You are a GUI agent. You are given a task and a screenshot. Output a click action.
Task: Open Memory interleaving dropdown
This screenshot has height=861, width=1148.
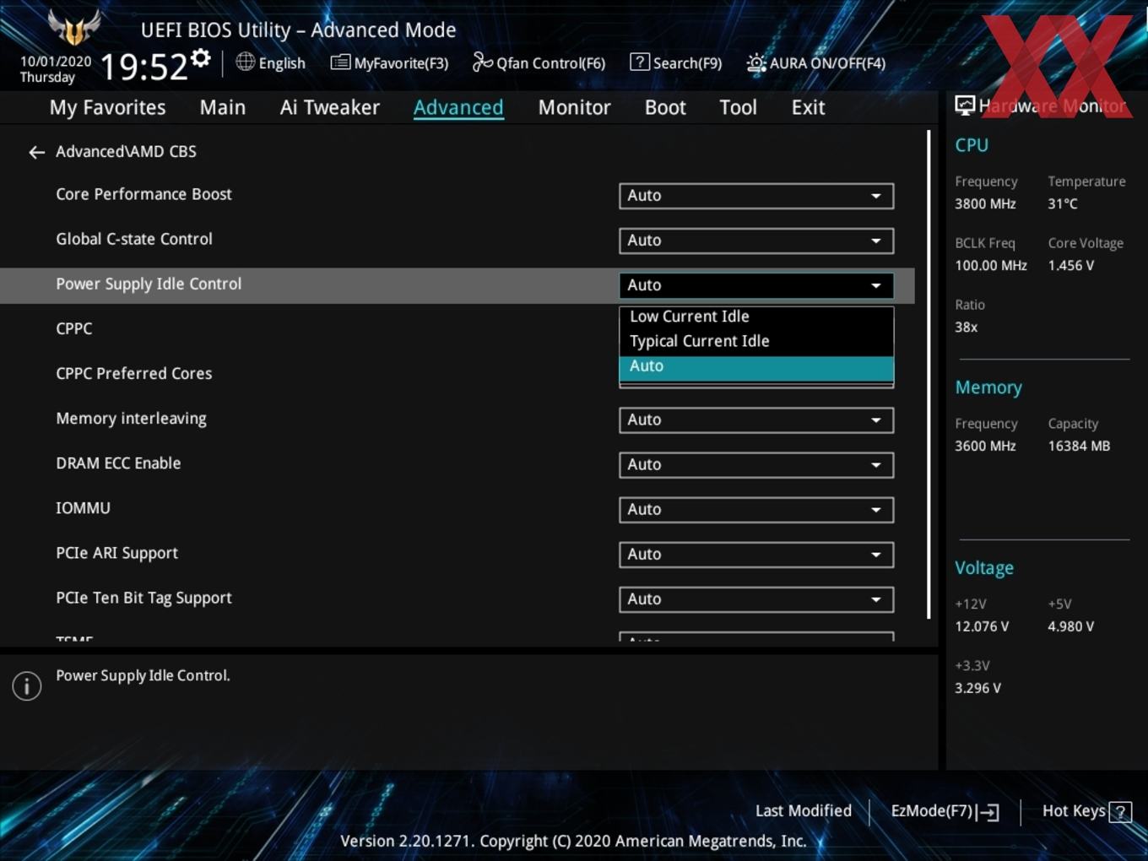click(x=756, y=420)
